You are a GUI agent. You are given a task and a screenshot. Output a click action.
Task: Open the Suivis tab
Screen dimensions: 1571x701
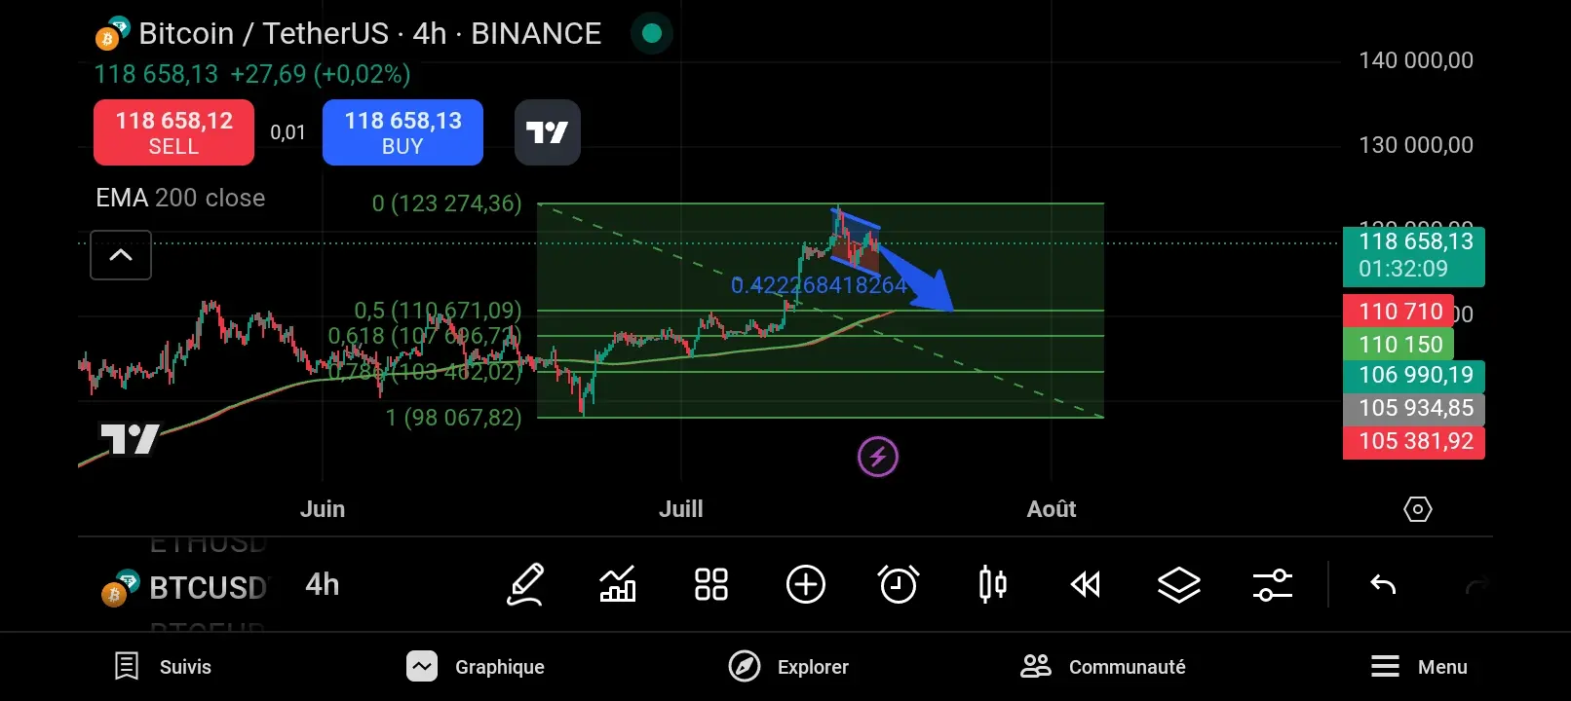click(163, 667)
